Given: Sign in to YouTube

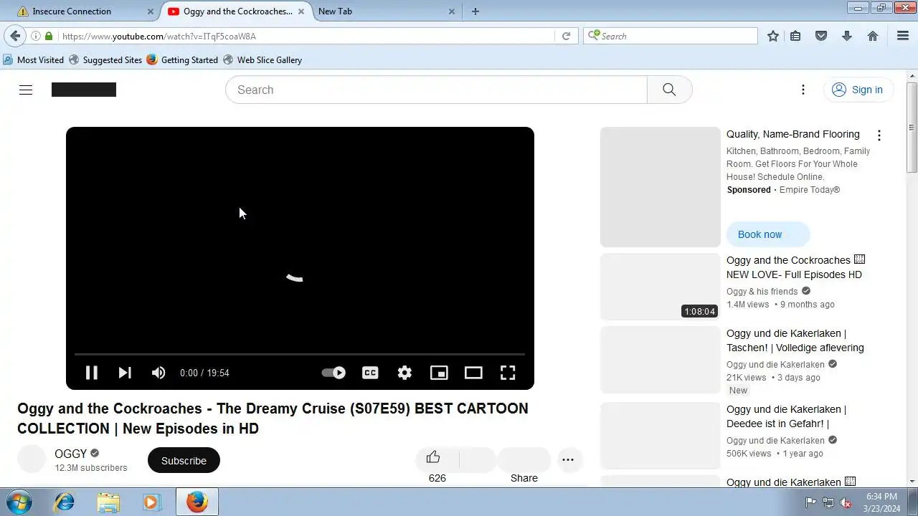Looking at the screenshot, I should pyautogui.click(x=858, y=90).
